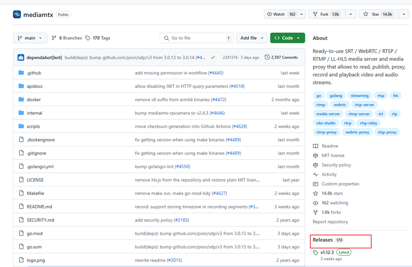Open the Star lists dropdown arrow
This screenshot has height=267, width=412.
pyautogui.click(x=404, y=14)
